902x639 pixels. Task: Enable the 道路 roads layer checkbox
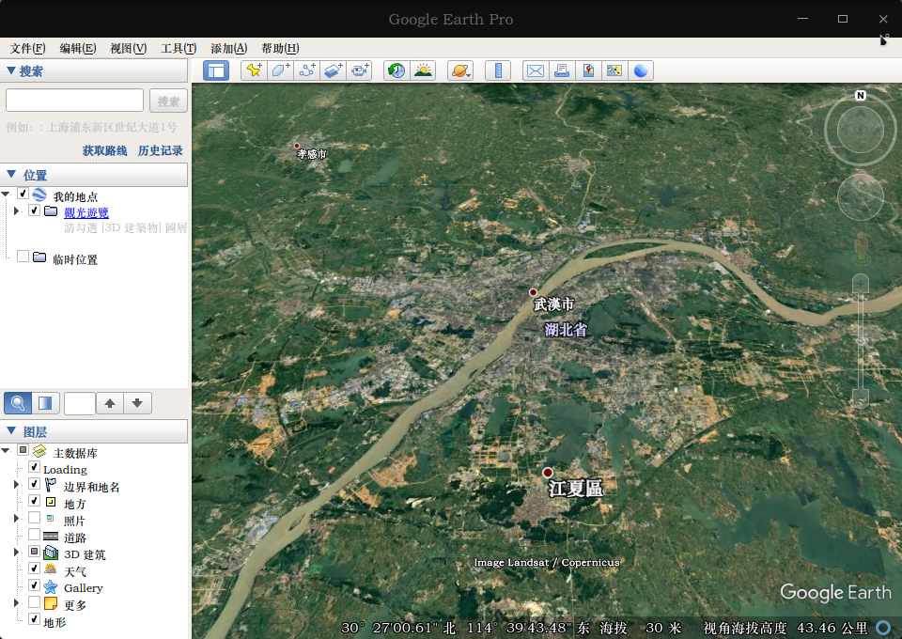tap(35, 535)
